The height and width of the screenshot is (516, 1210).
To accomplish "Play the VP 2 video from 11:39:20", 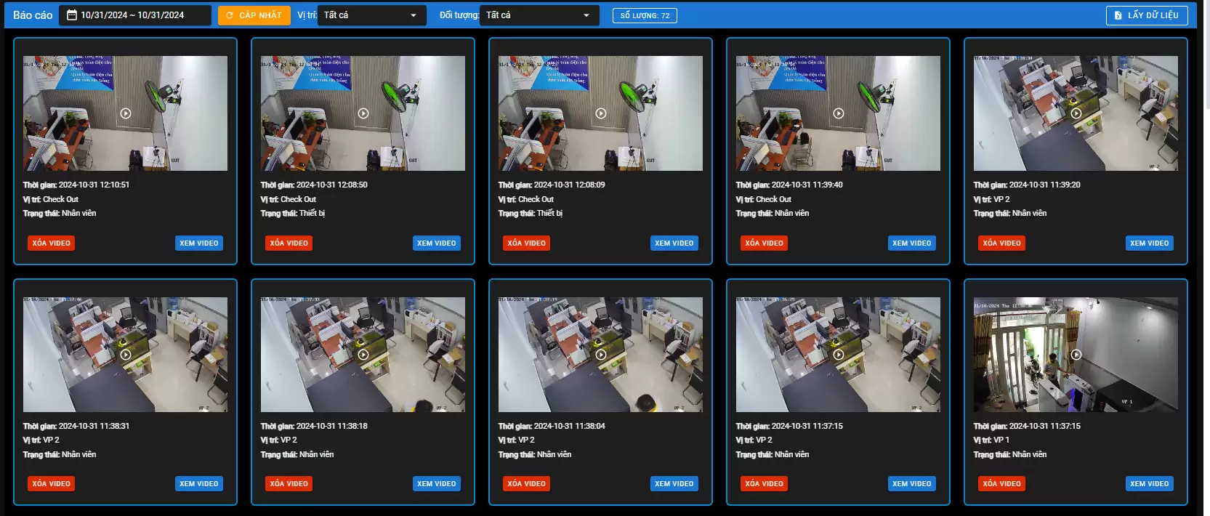I will (x=1076, y=113).
